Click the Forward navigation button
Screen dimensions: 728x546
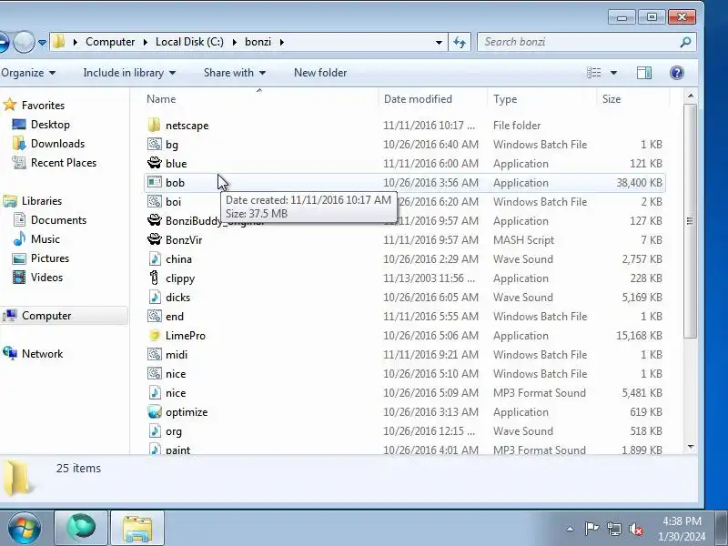coord(24,42)
